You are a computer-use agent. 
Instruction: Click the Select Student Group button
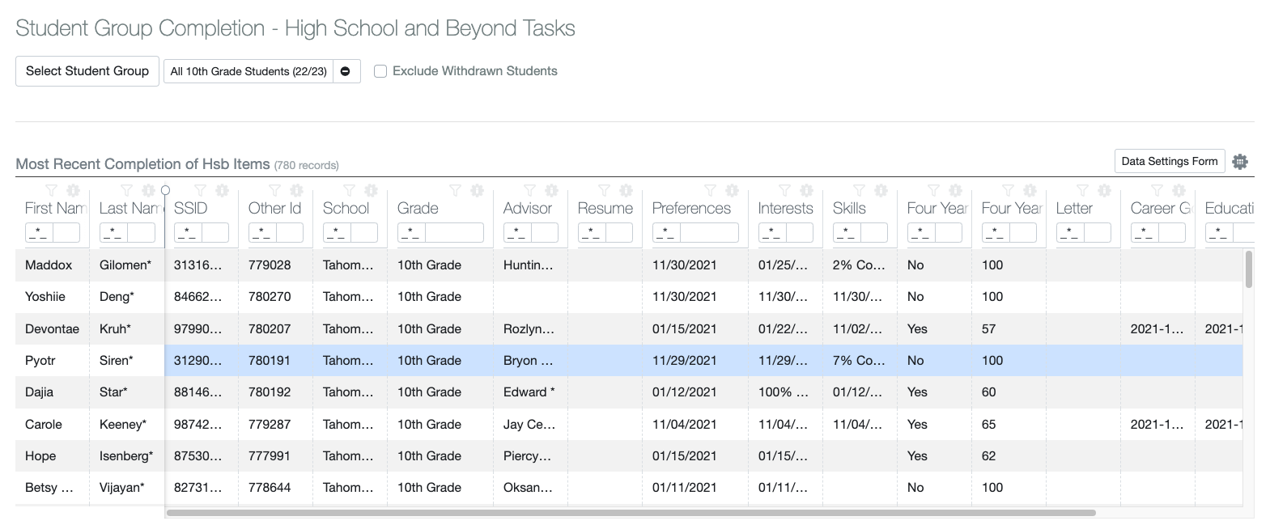[x=87, y=71]
